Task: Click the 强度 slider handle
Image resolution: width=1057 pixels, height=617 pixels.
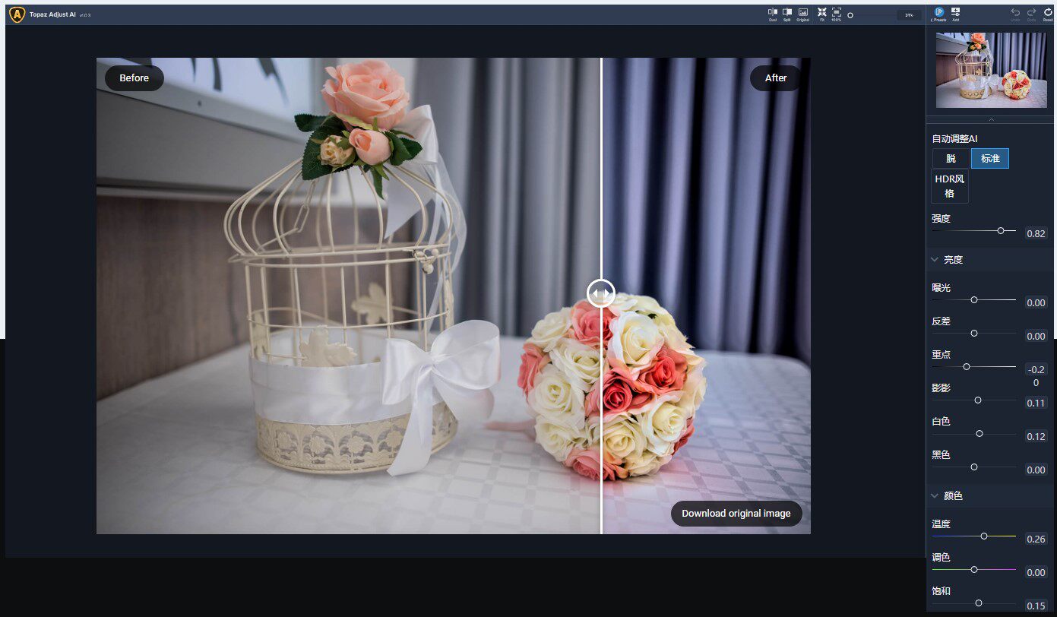Action: tap(1001, 230)
